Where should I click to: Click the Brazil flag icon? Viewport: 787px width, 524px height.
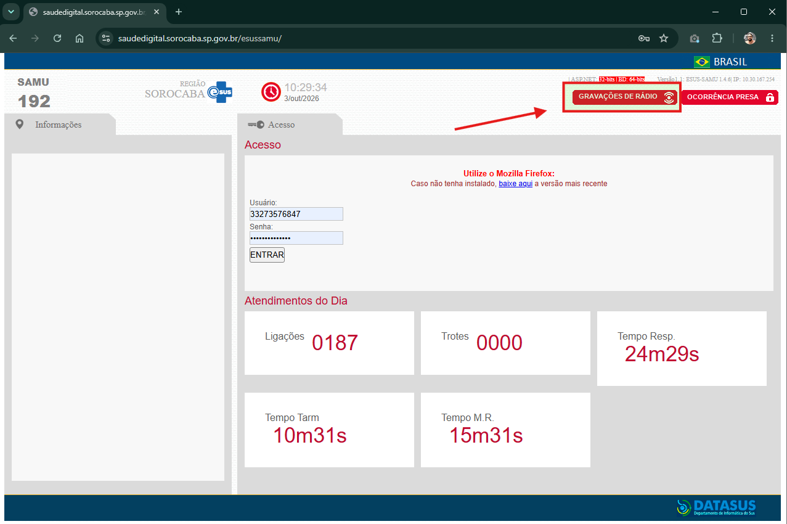pyautogui.click(x=701, y=62)
